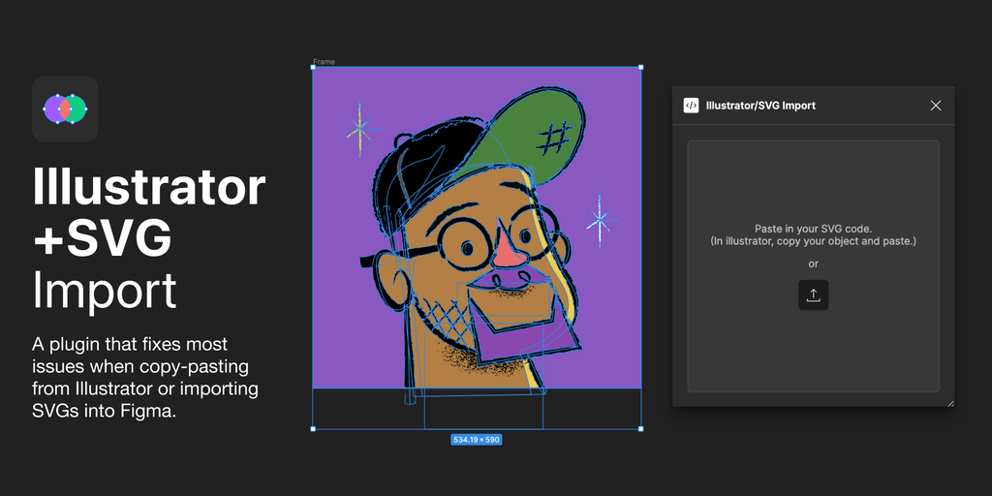The width and height of the screenshot is (992, 496).
Task: Click the 534.19 × 590 dimension badge
Action: (x=476, y=440)
